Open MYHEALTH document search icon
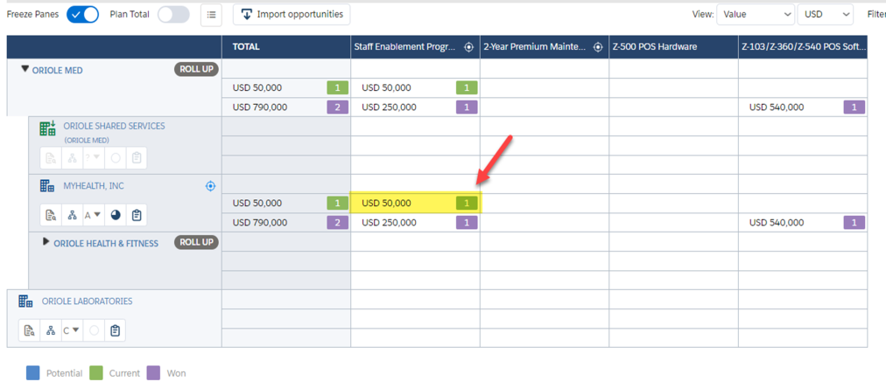 click(51, 215)
